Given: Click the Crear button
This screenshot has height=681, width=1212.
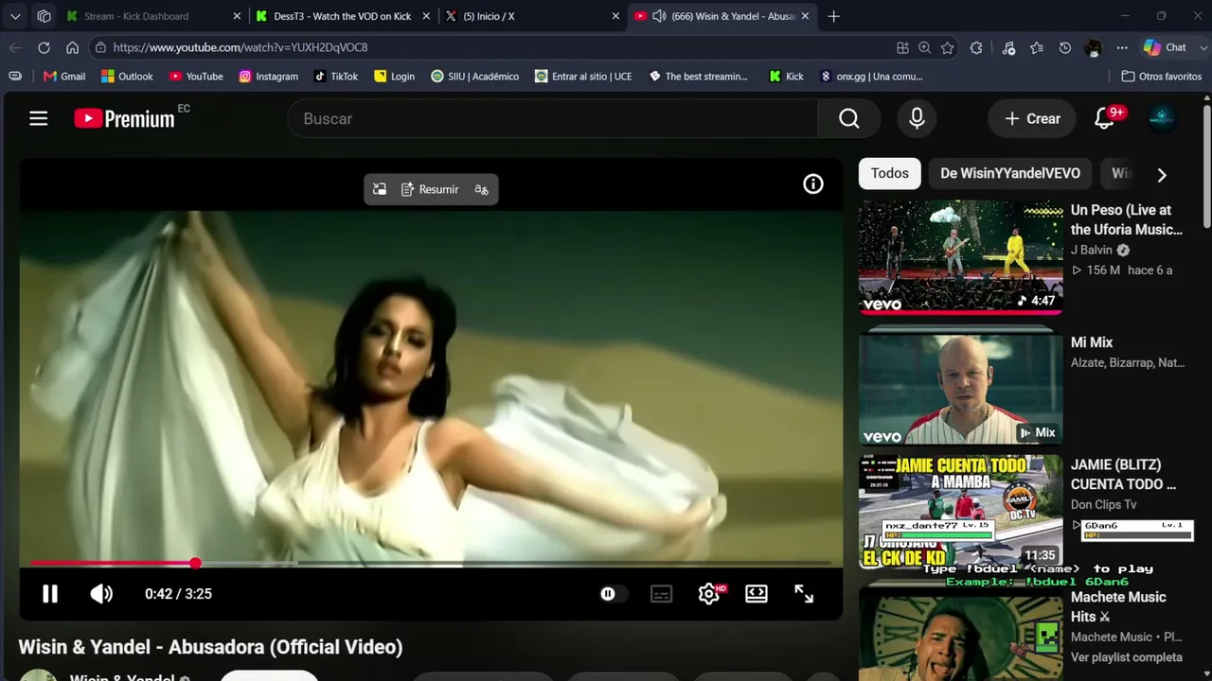Looking at the screenshot, I should [x=1032, y=118].
